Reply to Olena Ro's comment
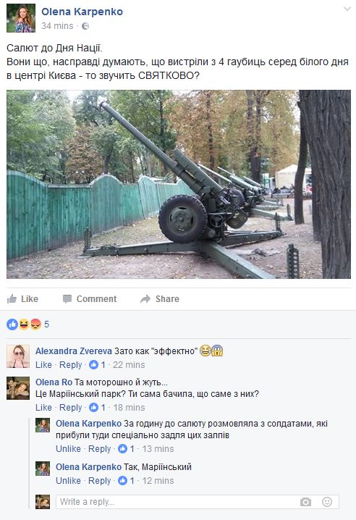356x520 pixels. tap(70, 407)
